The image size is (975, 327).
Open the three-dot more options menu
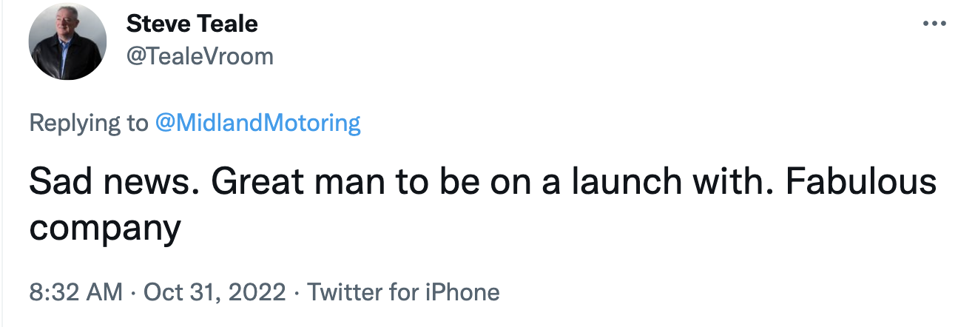pyautogui.click(x=934, y=24)
